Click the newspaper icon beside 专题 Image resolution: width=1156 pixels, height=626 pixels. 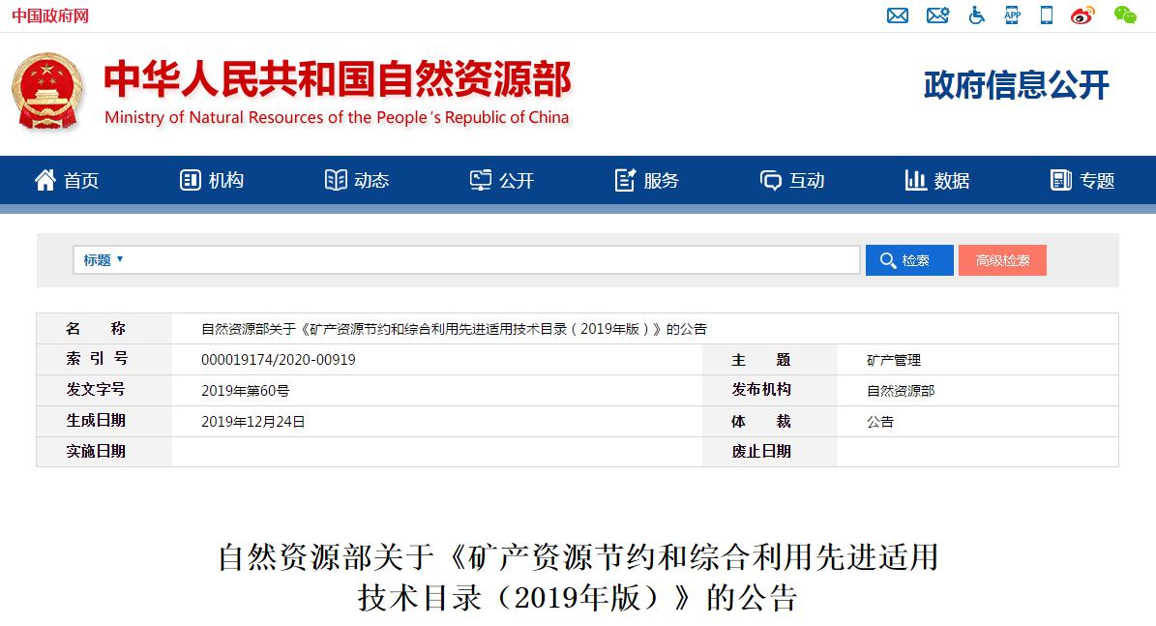coord(1061,180)
